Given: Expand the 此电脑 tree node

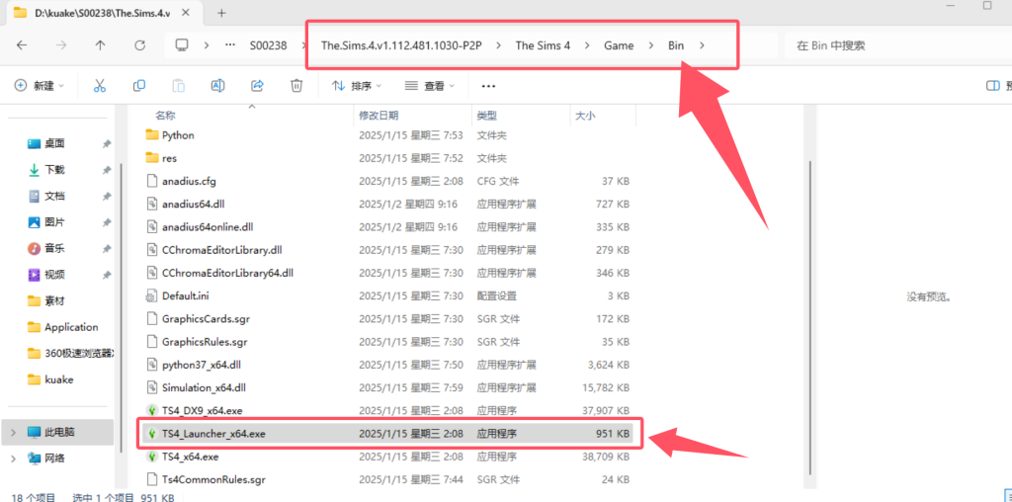Looking at the screenshot, I should pyautogui.click(x=13, y=432).
